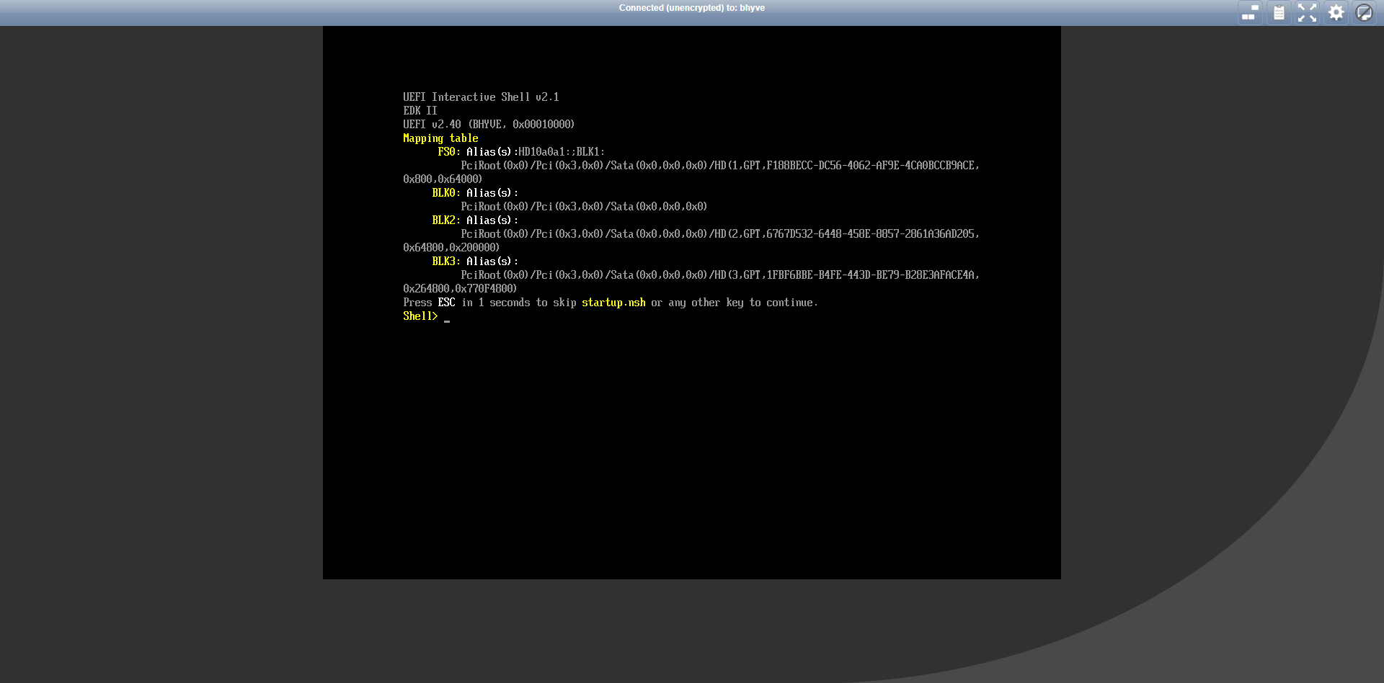This screenshot has height=683, width=1384.
Task: Open the noVNC settings gear
Action: pos(1336,13)
